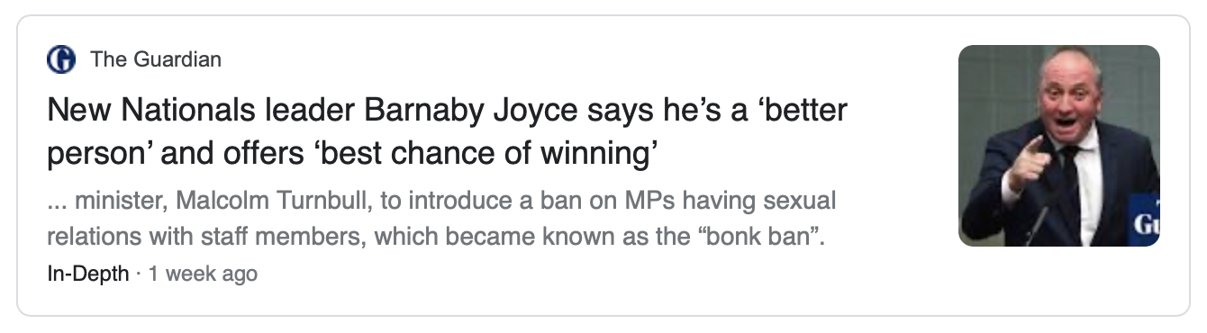1207x333 pixels.
Task: Click the pointing hand in the photo
Action: pos(1029,164)
